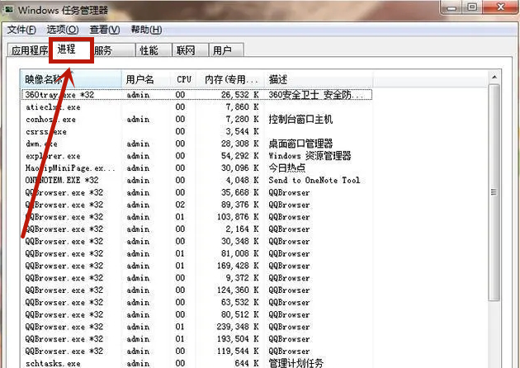The height and width of the screenshot is (368, 520).
Task: Switch to the 应用程序 tab
Action: pos(29,50)
